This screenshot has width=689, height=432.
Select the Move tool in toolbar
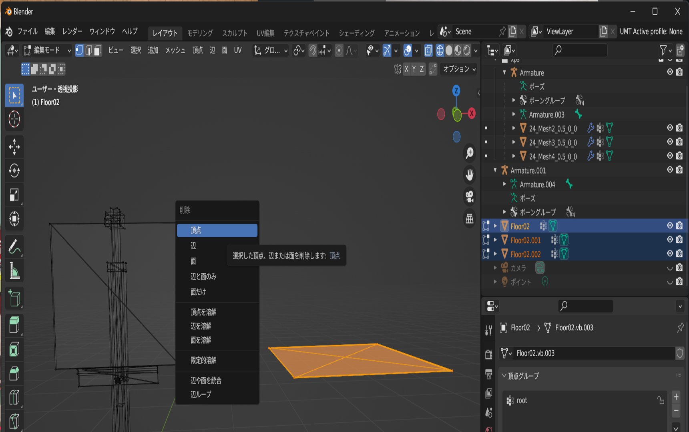click(x=14, y=147)
